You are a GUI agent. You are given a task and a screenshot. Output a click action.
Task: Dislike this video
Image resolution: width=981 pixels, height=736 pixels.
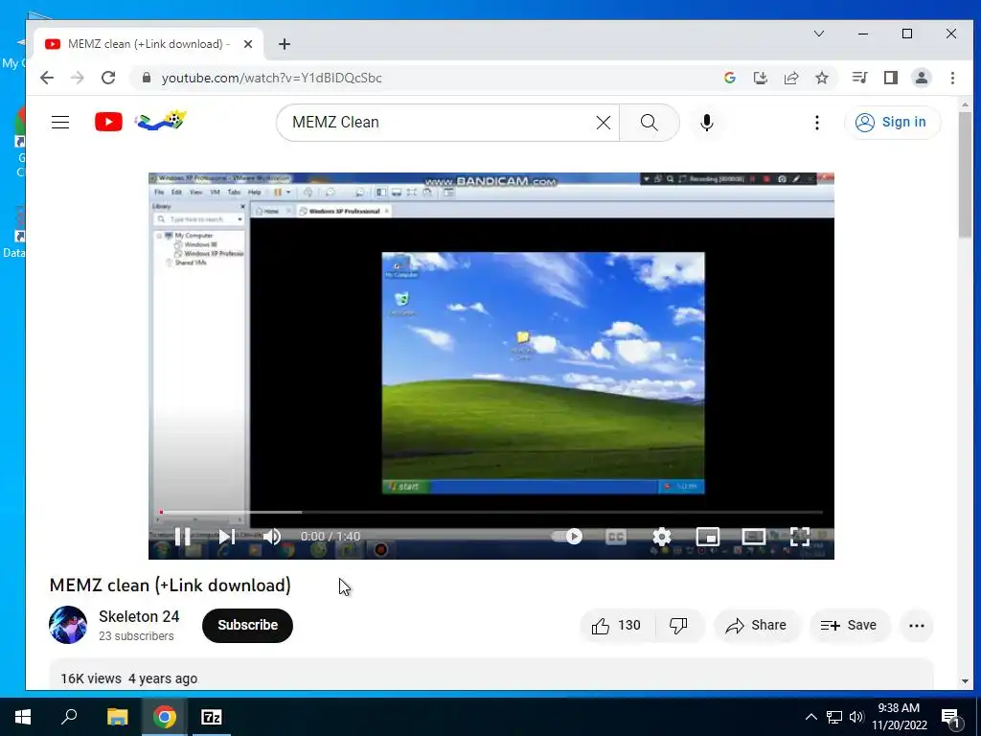point(679,625)
